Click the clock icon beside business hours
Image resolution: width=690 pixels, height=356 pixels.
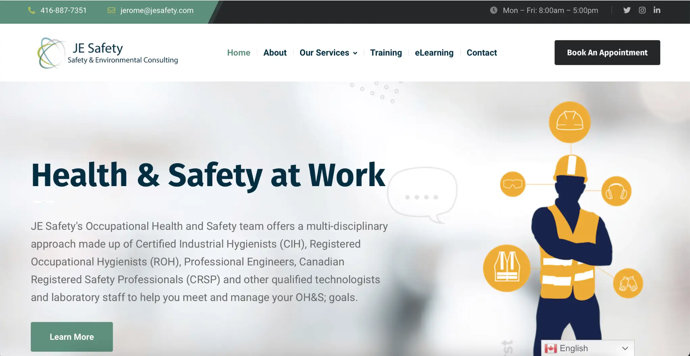(493, 10)
